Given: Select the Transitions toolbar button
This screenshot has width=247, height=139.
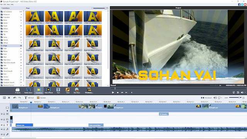Looking at the screenshot, I should click(x=39, y=90).
